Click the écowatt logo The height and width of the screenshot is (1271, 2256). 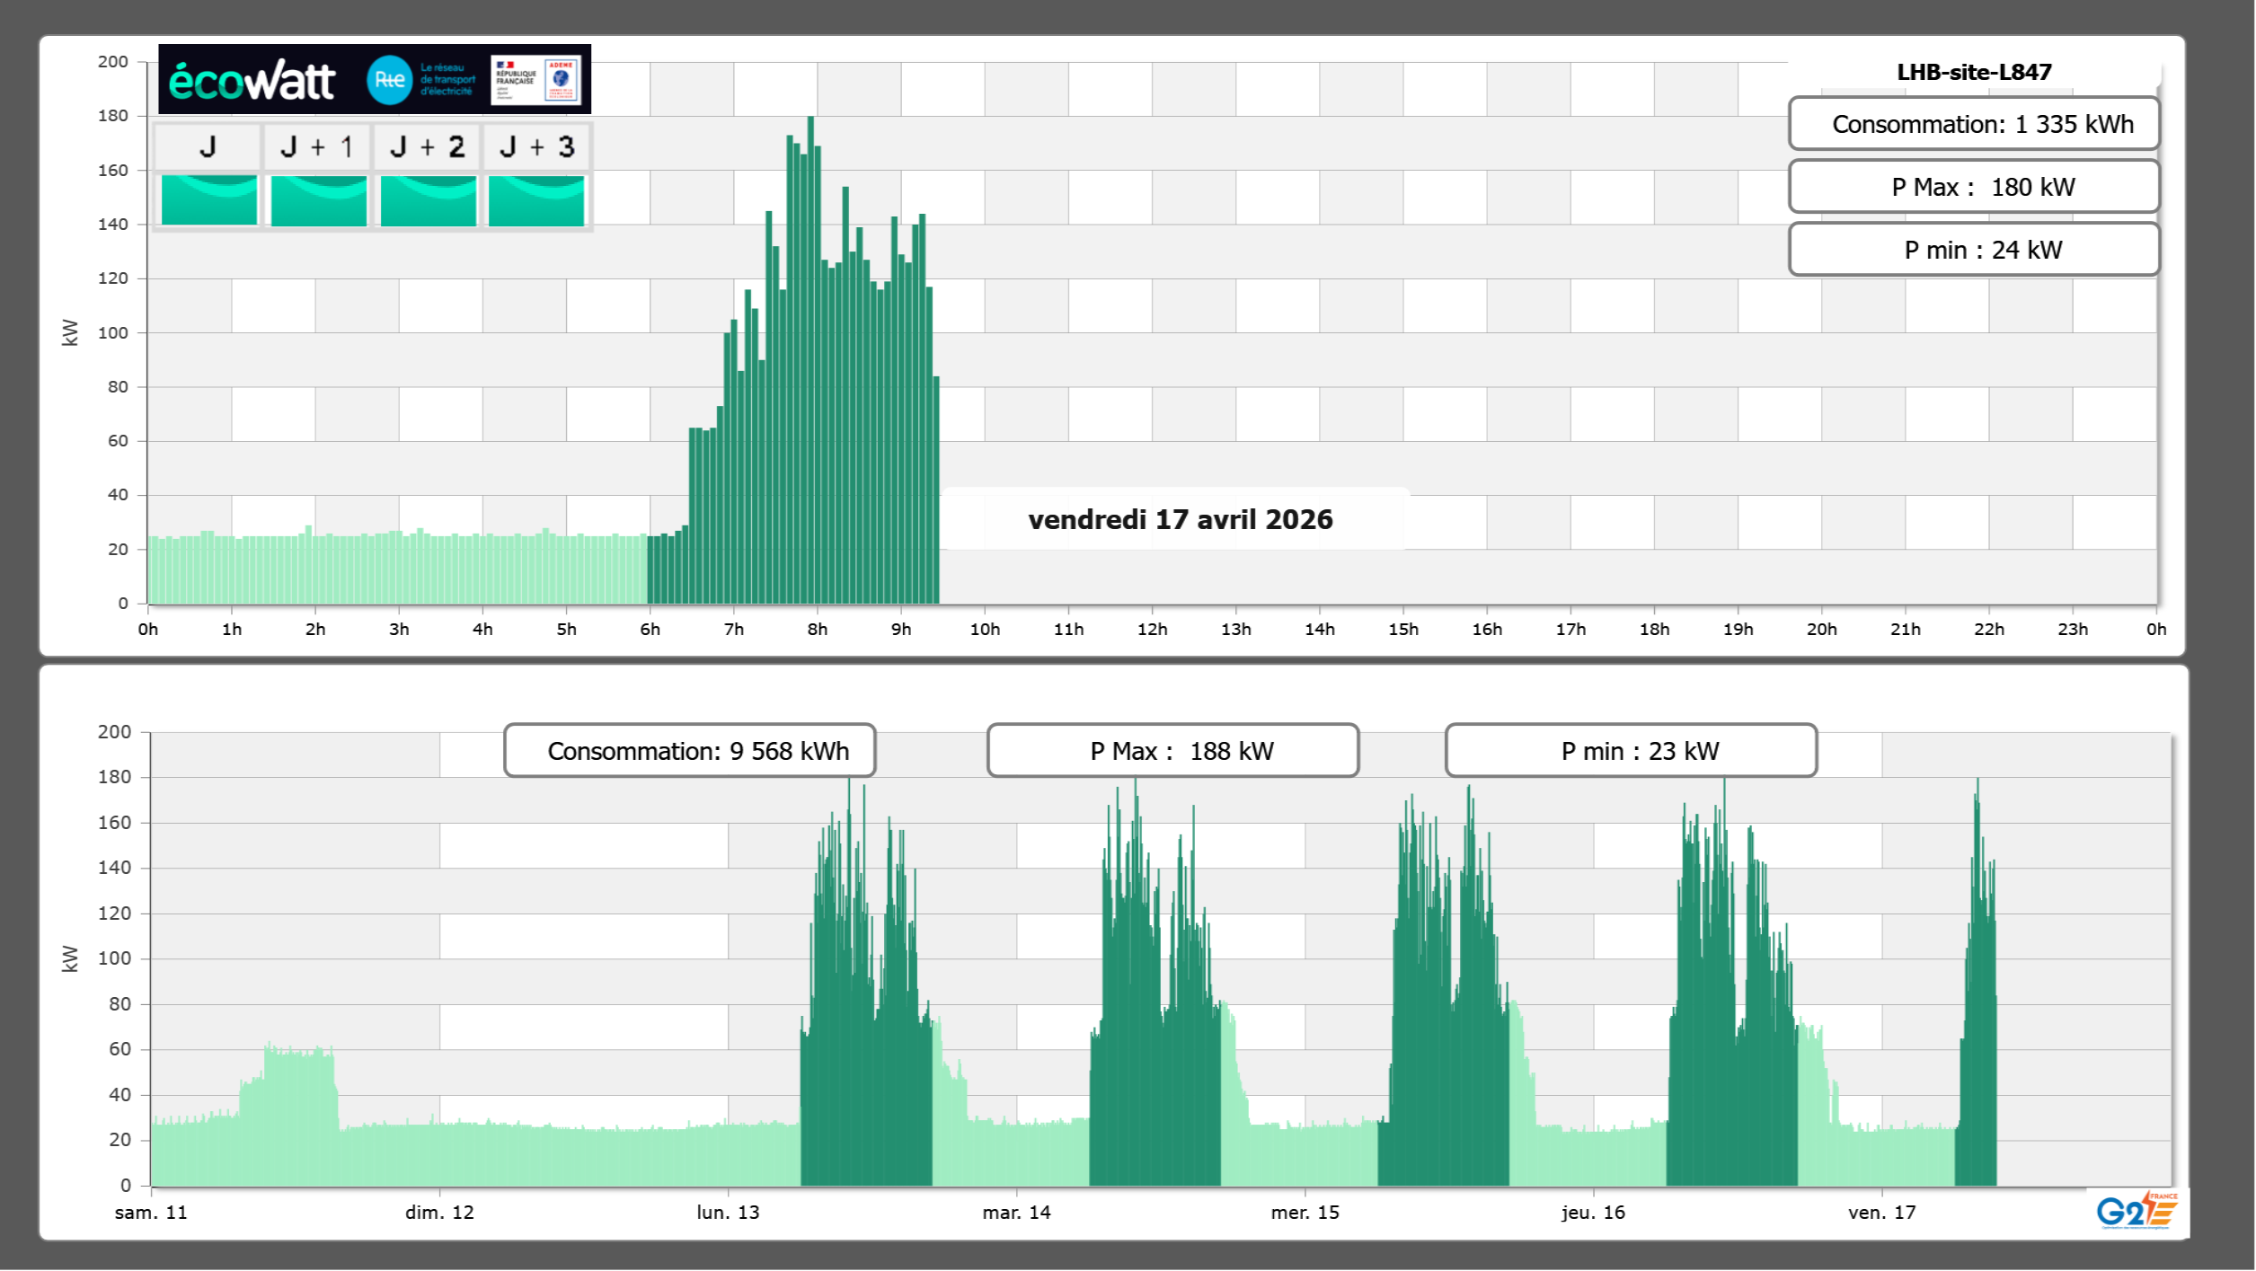click(252, 81)
